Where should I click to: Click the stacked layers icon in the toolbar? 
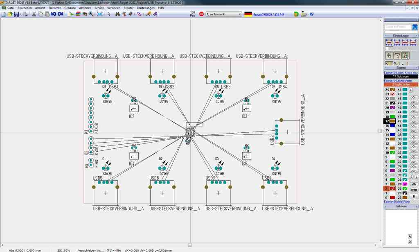78,14
